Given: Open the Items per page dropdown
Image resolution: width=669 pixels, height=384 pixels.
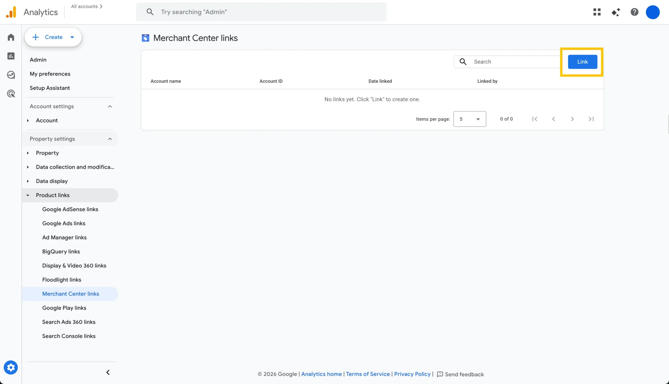Looking at the screenshot, I should (x=469, y=119).
